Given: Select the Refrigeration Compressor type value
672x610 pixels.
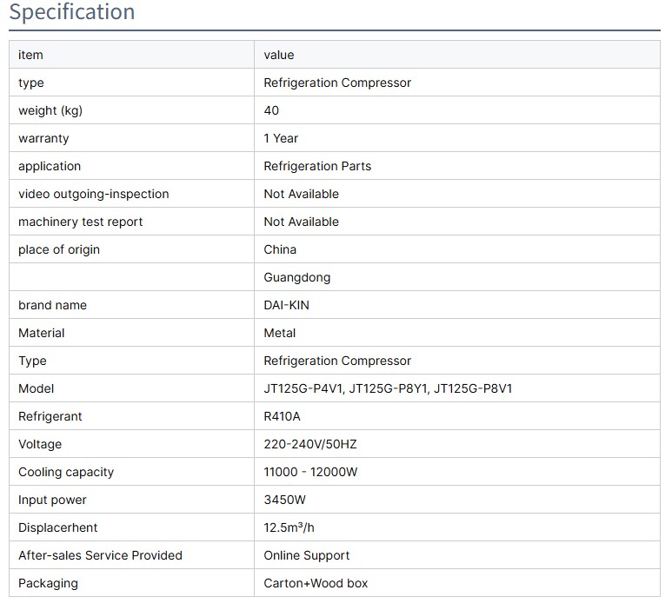Looking at the screenshot, I should click(x=337, y=83).
